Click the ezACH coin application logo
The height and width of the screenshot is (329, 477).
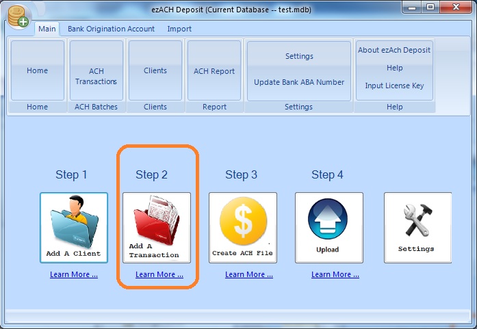point(18,16)
